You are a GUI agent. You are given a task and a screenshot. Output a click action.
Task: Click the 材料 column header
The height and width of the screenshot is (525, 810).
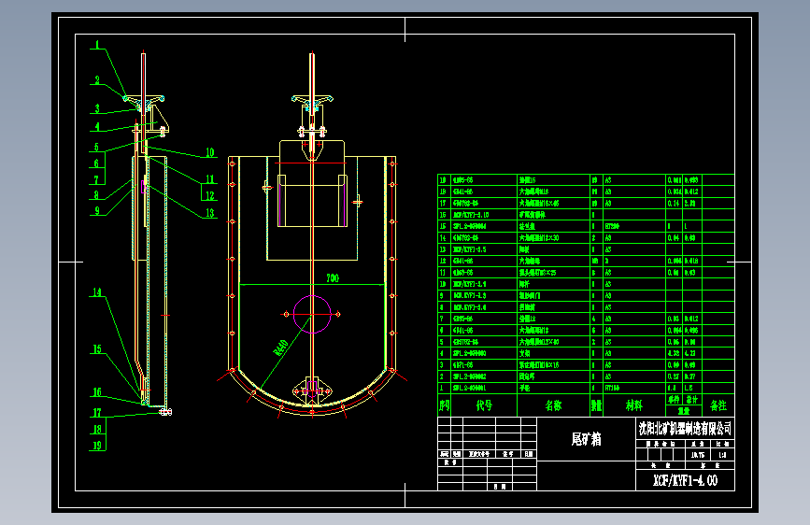633,405
